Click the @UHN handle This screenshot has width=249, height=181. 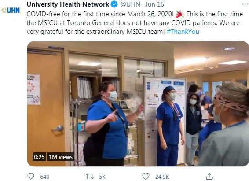pos(130,4)
